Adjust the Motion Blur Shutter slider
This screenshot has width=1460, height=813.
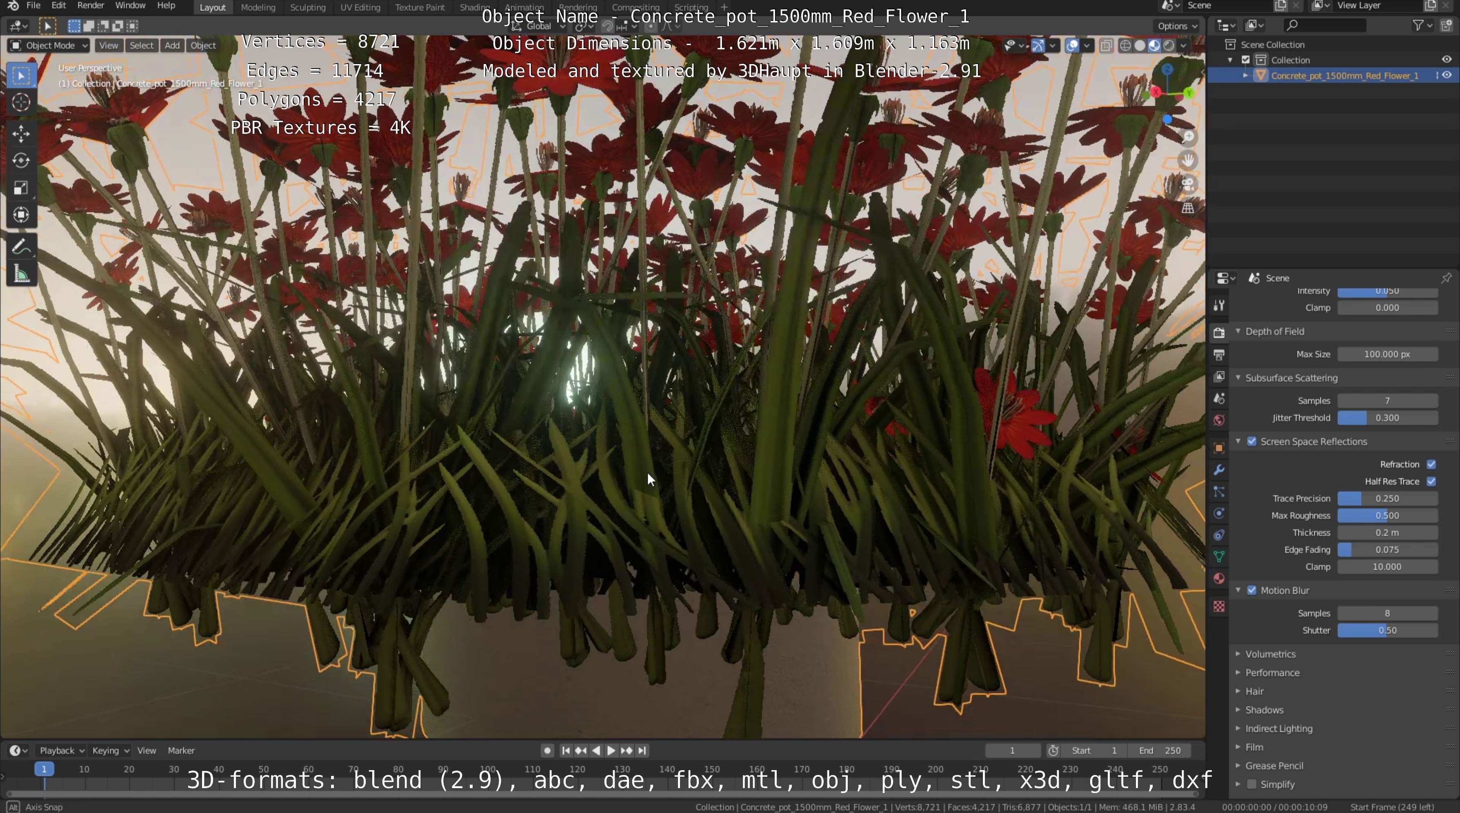(1387, 630)
